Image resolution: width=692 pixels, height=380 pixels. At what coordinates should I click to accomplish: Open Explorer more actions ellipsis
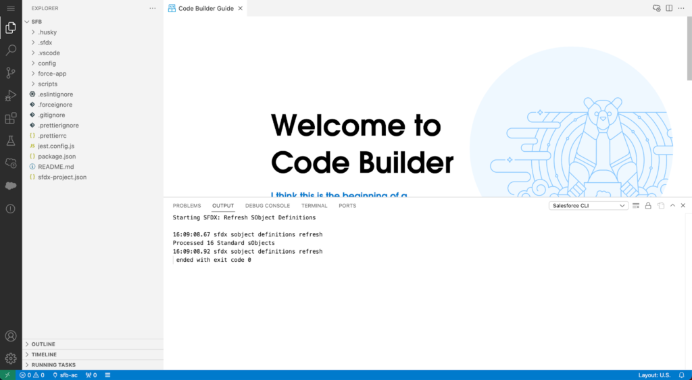153,8
